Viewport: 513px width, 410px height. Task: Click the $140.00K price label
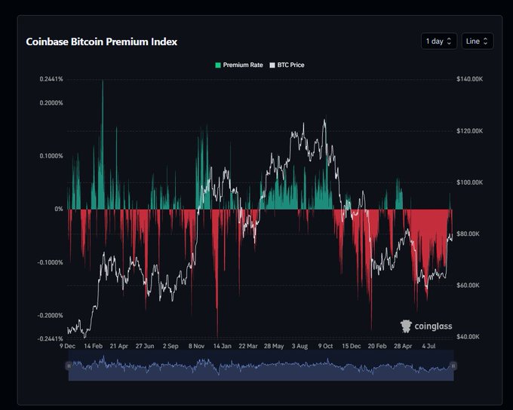point(469,79)
